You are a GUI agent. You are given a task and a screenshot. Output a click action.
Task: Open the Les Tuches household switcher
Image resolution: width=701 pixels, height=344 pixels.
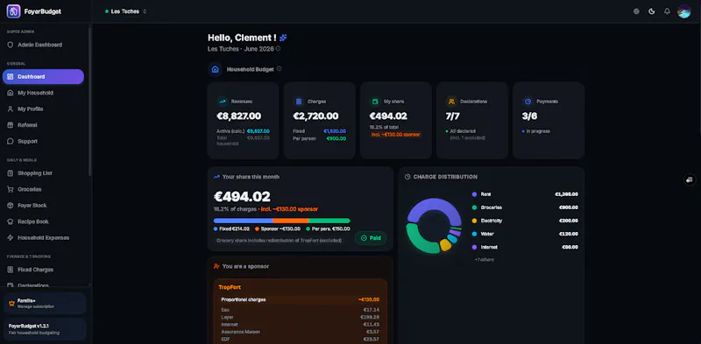click(x=125, y=11)
